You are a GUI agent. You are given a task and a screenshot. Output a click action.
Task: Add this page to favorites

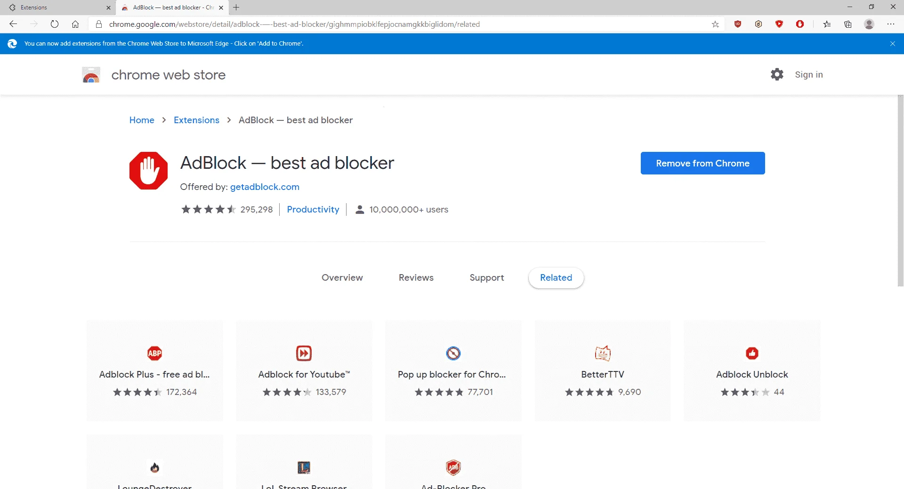(715, 24)
